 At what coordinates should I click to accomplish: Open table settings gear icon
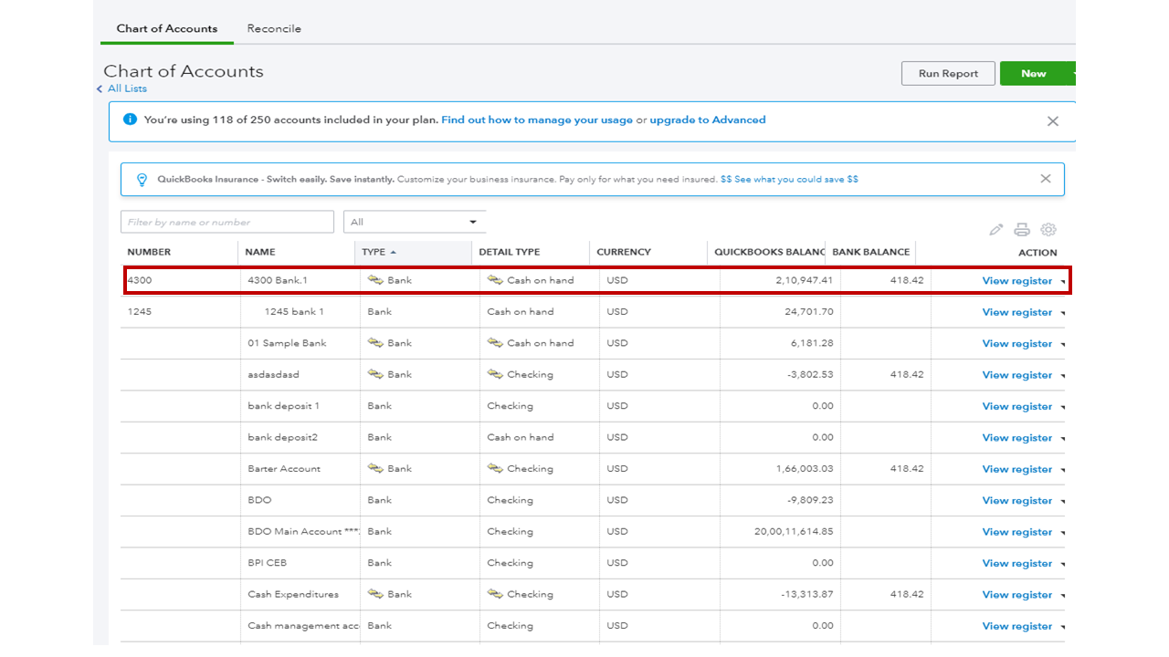(x=1048, y=230)
